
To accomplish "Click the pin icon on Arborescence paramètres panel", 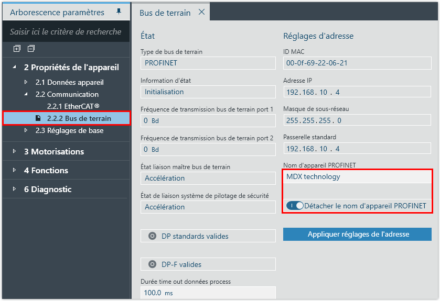I will 119,12.
